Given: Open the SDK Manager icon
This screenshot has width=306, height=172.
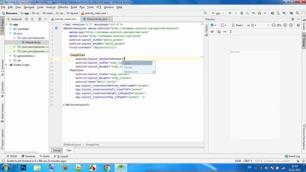Looking at the screenshot, I should tap(284, 13).
